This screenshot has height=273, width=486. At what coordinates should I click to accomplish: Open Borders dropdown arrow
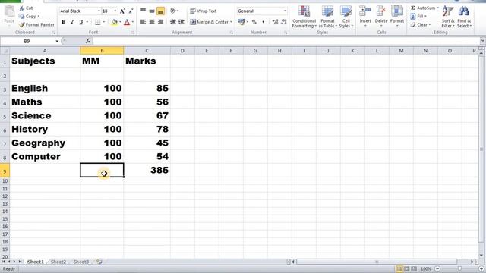[x=103, y=22]
